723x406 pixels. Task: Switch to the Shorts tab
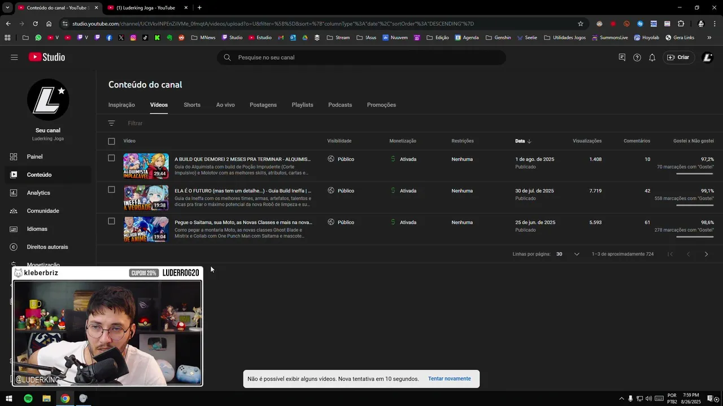click(192, 105)
